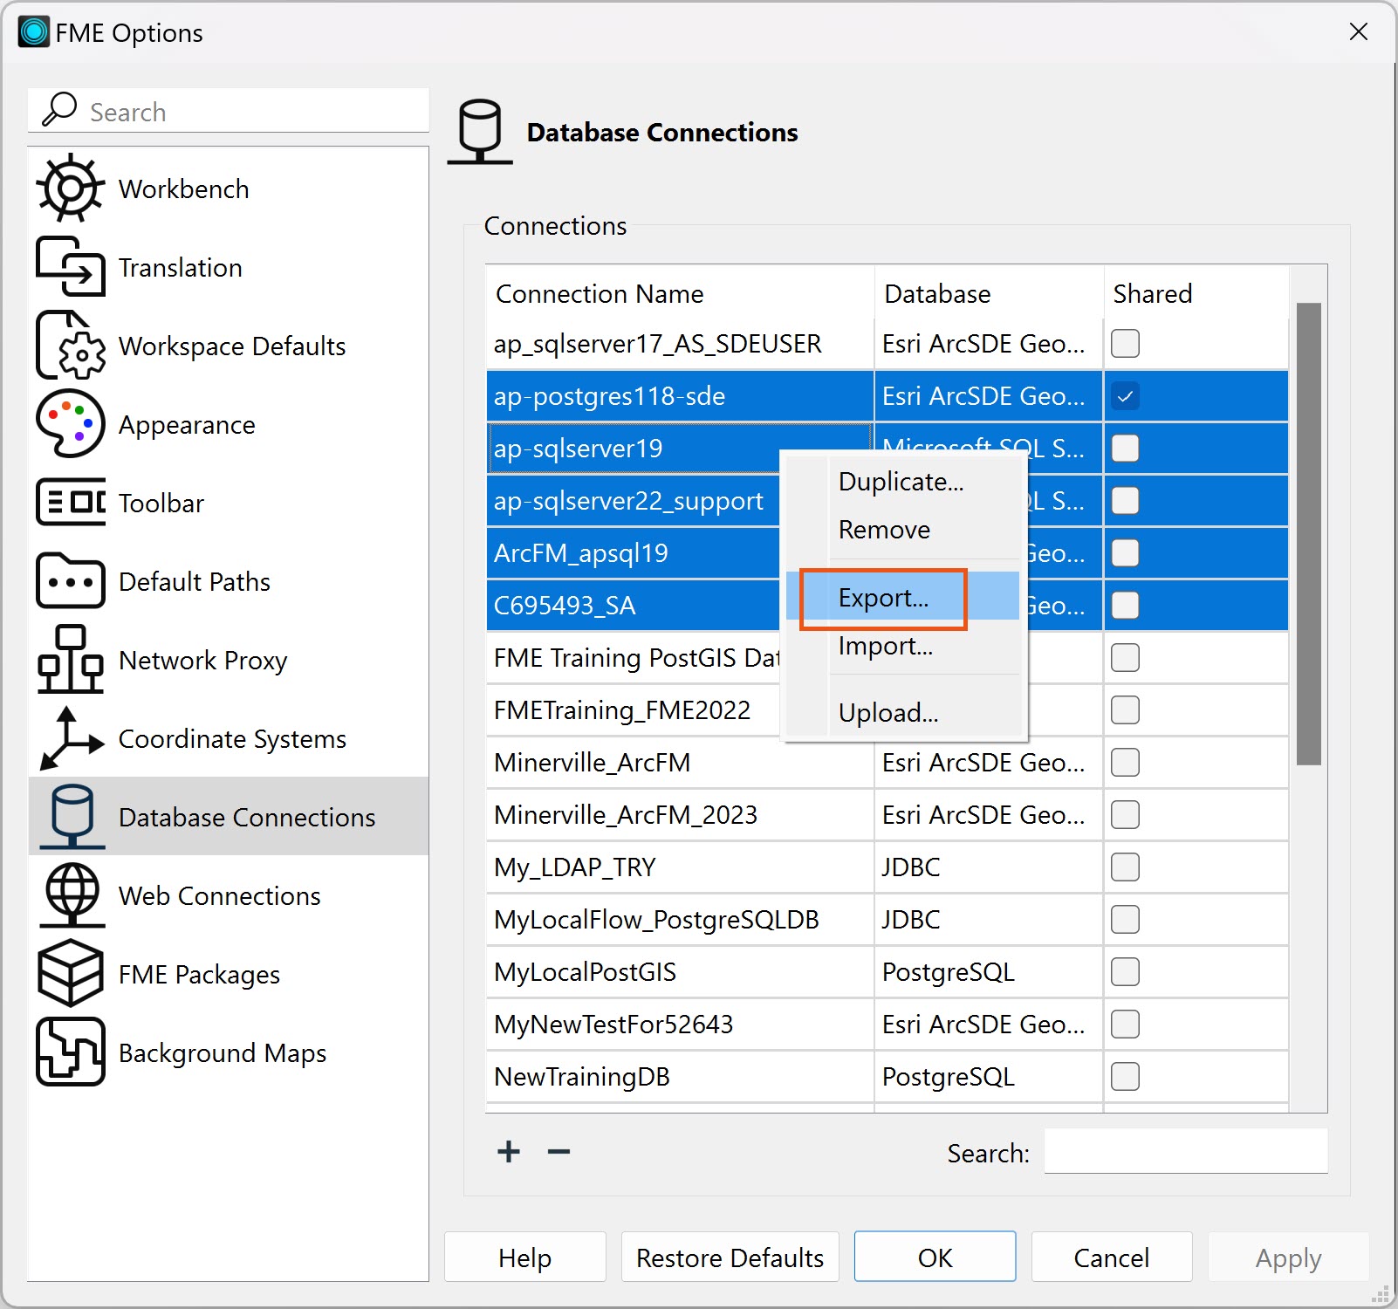Open Coordinate Systems axes icon
The width and height of the screenshot is (1398, 1309).
tap(71, 738)
